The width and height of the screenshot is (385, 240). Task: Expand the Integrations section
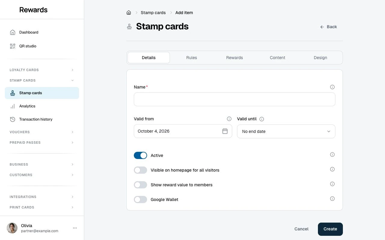coord(42,197)
